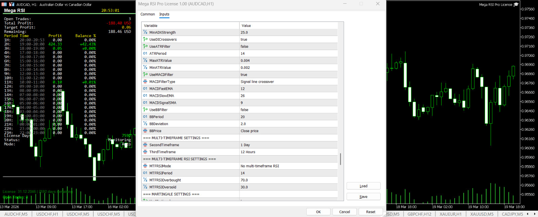This screenshot has width=538, height=217.
Task: Click the Reset button
Action: 371,212
